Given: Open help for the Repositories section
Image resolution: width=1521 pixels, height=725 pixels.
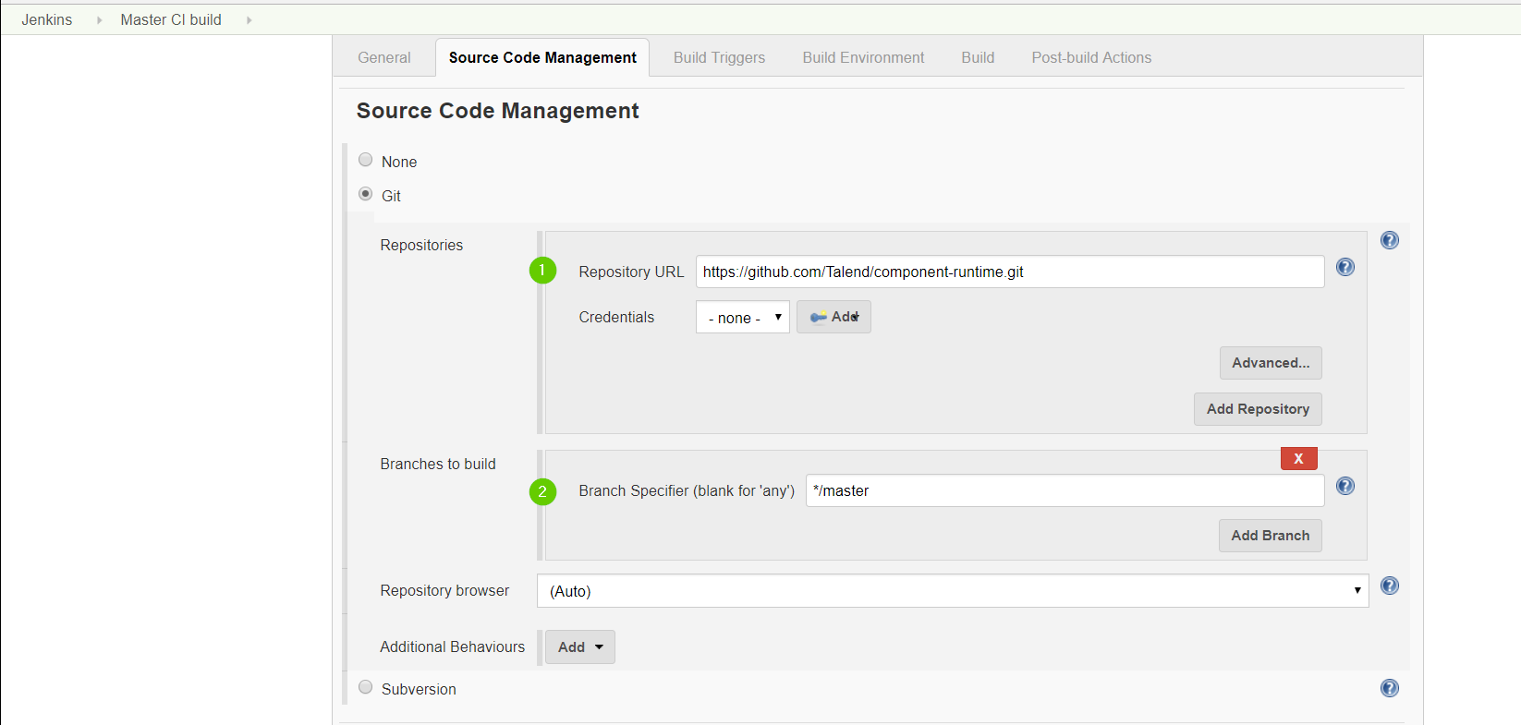Looking at the screenshot, I should pyautogui.click(x=1389, y=240).
